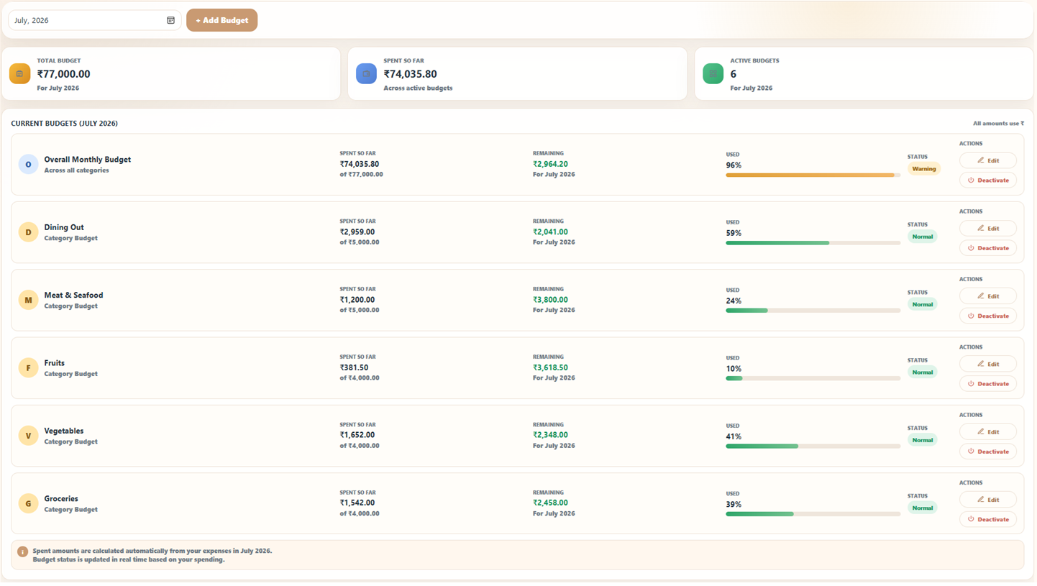Screen dimensions: 1037x586
Task: Click the Normal status badge for Dining Out
Action: [922, 237]
